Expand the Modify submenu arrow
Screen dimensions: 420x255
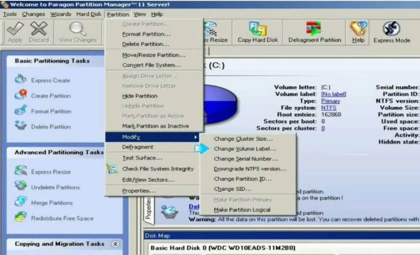pos(196,137)
